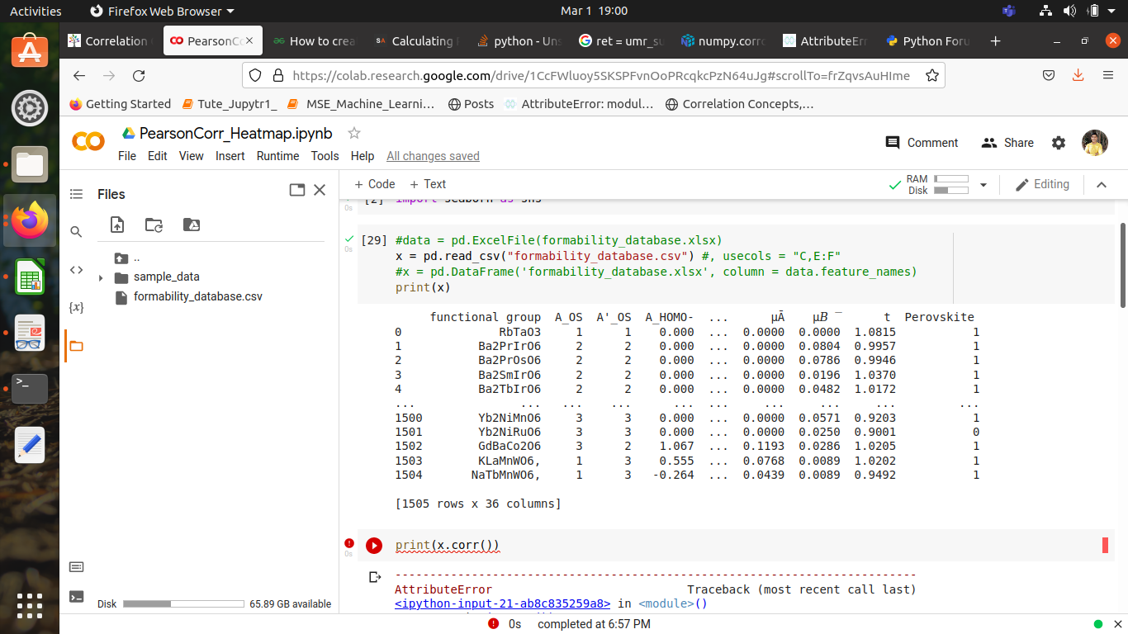
Task: Collapse the Colab header with chevron
Action: 1101,185
